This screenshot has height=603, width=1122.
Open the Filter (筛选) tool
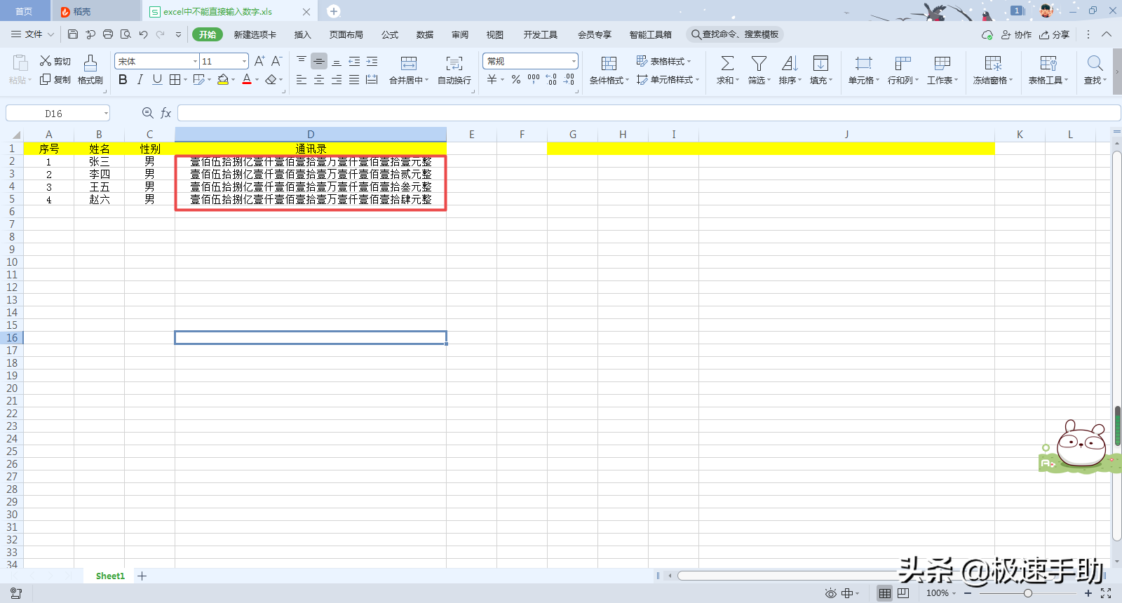click(x=759, y=64)
